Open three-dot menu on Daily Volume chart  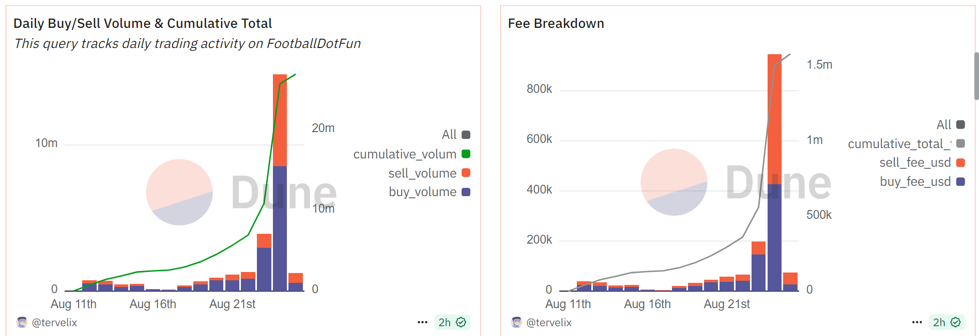coord(422,323)
